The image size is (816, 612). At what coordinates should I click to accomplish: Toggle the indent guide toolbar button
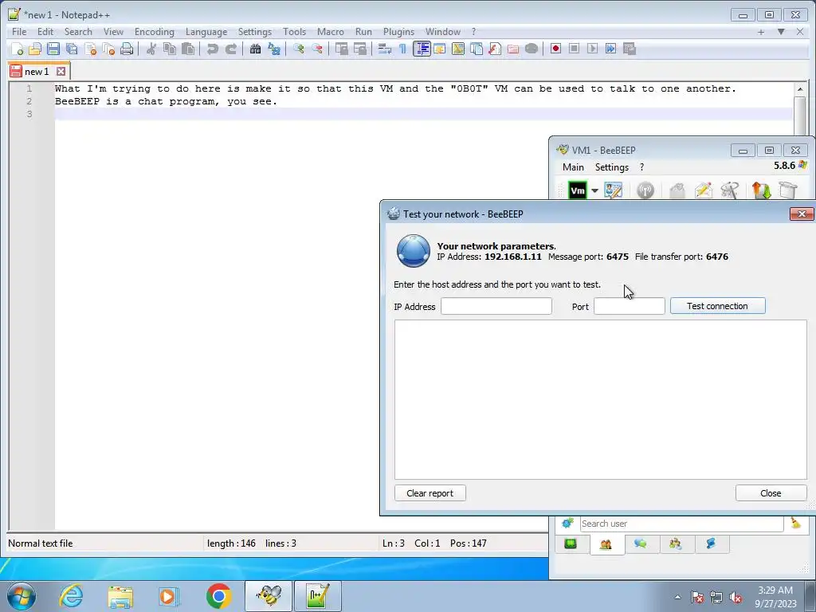422,49
